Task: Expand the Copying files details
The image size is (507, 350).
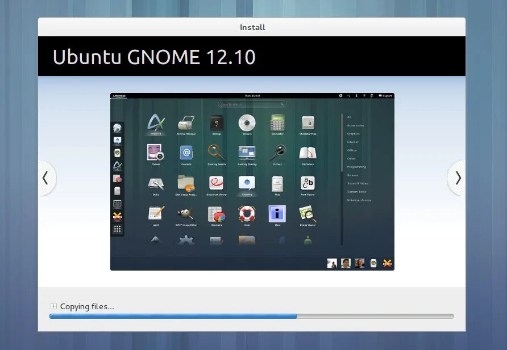Action: [53, 306]
